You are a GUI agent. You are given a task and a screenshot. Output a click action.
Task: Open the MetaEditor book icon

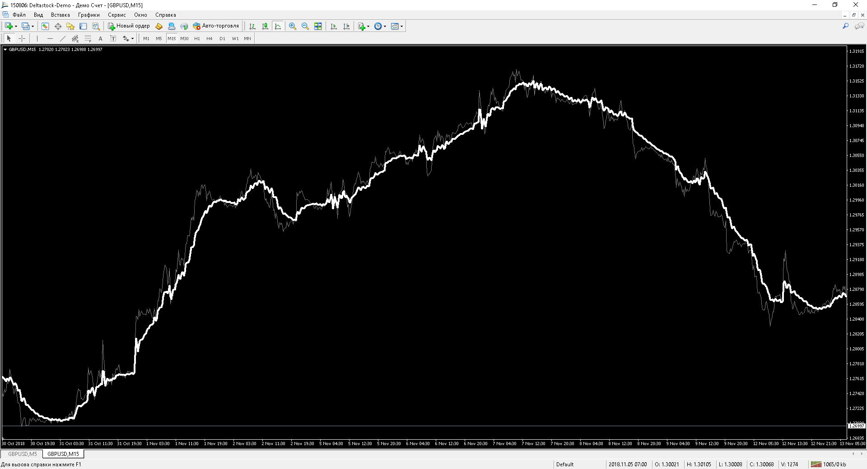pos(159,26)
